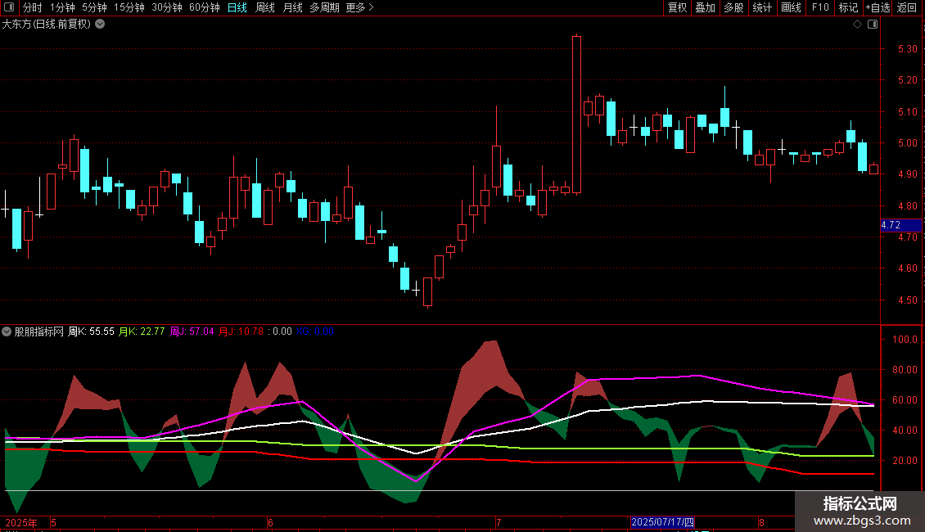Screen dimensions: 925x532
Task: Click the 2025/07/17/四 date marker
Action: (662, 522)
